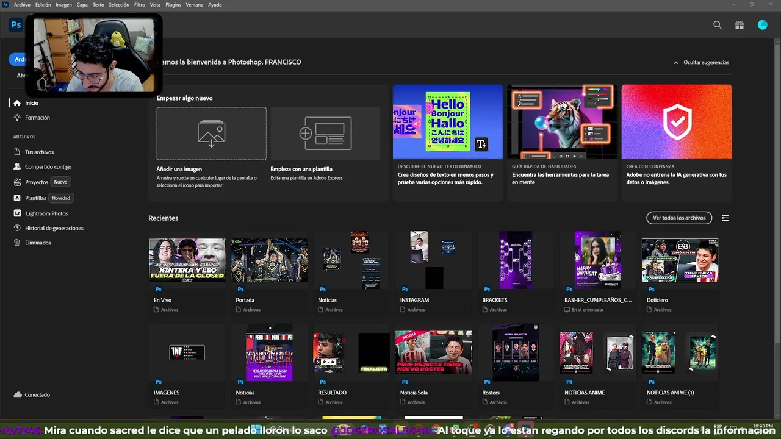Switch recents to list view icon
This screenshot has height=439, width=781.
(x=725, y=218)
